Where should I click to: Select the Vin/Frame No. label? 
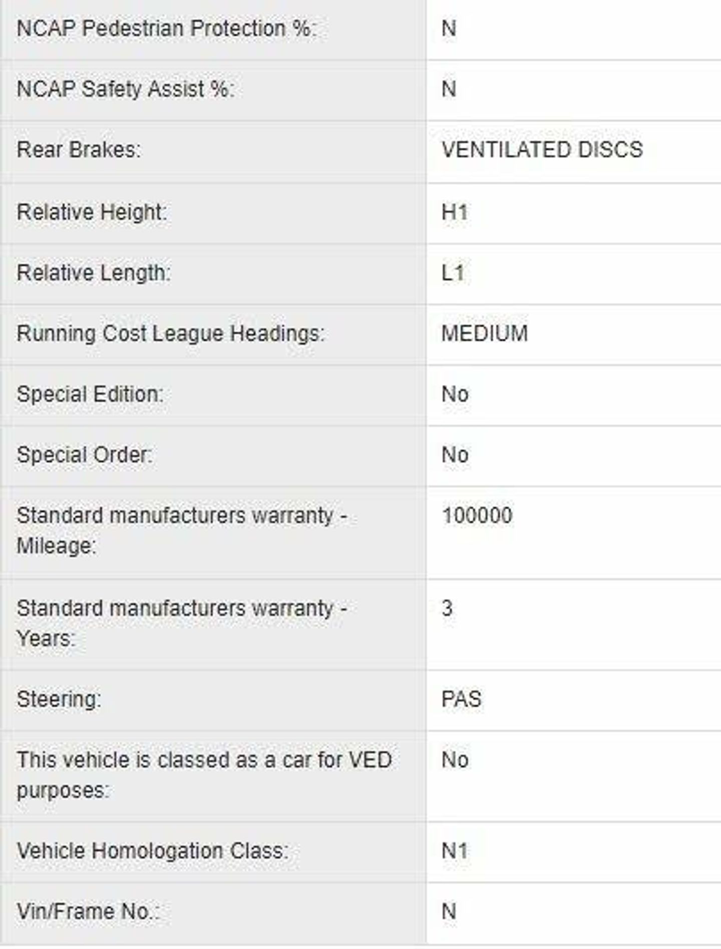pos(88,911)
